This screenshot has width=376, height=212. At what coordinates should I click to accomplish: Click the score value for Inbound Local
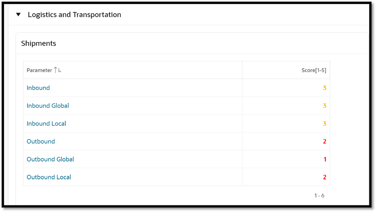coord(324,124)
